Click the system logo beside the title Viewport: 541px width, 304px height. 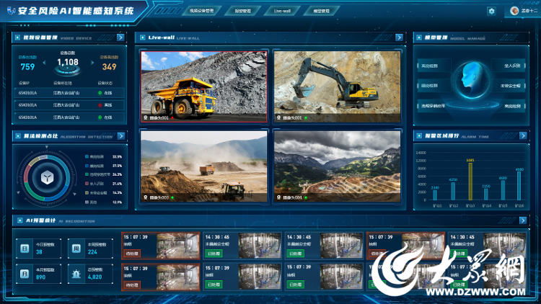11,11
